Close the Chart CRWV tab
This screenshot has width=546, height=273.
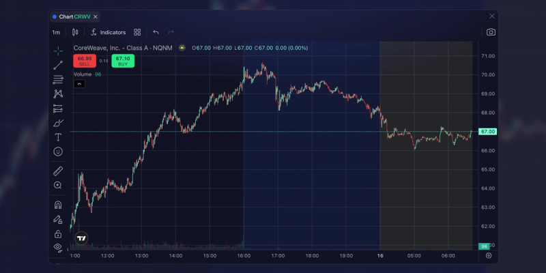(96, 16)
